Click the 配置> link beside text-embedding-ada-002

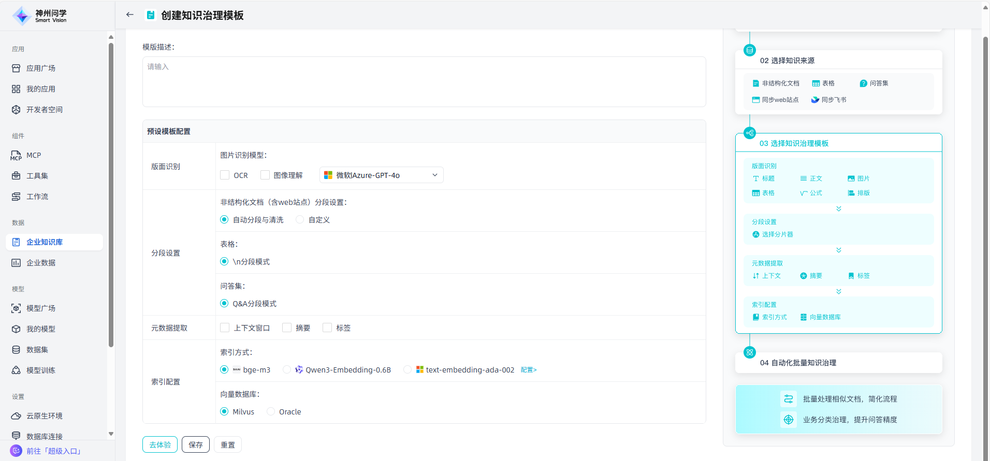(528, 370)
